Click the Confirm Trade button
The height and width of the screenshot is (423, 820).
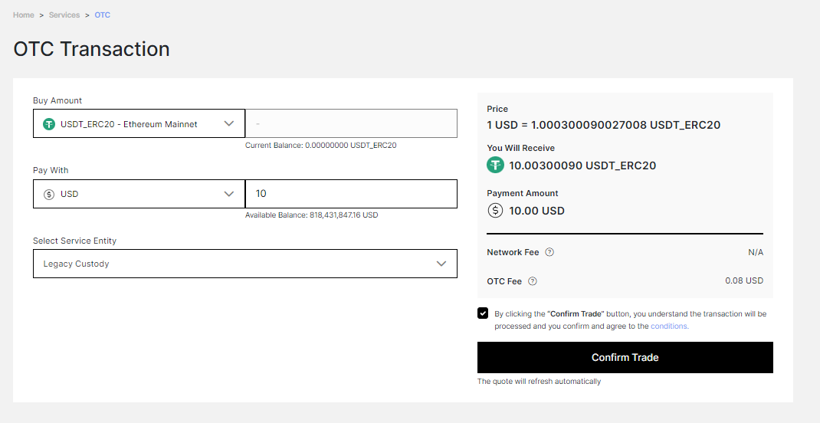[x=625, y=358]
